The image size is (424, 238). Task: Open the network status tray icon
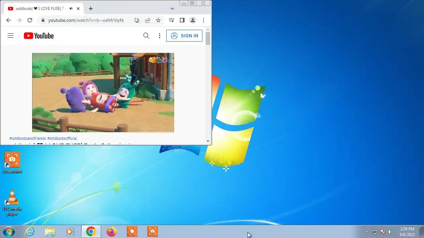coord(375,232)
